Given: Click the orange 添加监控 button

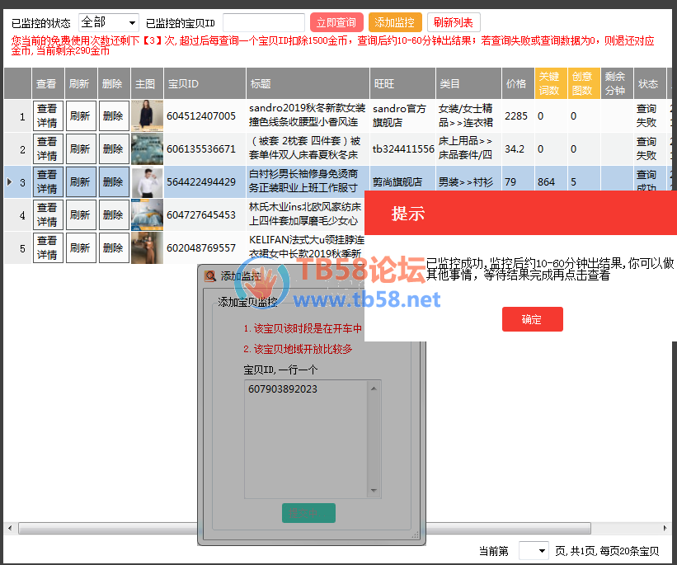Looking at the screenshot, I should pos(395,22).
